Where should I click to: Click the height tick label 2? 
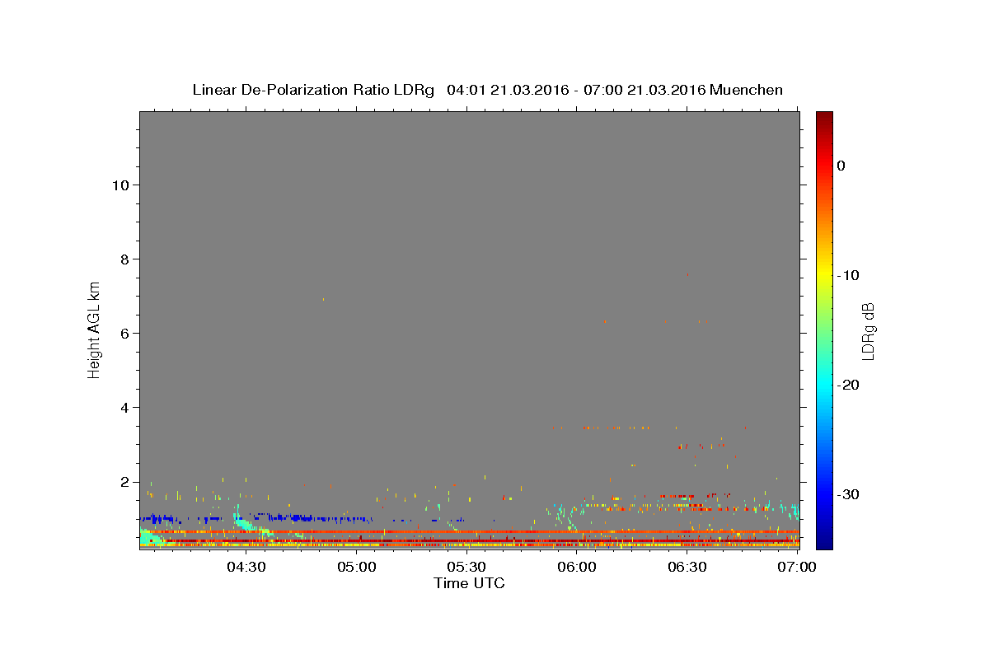click(x=126, y=482)
